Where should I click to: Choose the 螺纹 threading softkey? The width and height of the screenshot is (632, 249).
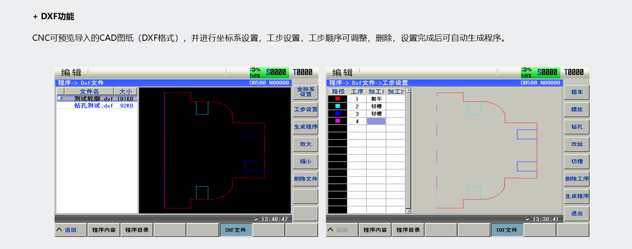tap(577, 109)
